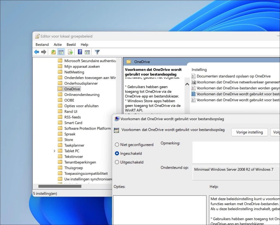This screenshot has width=280, height=225.
Task: Click the 5 instelling(en) status bar text
Action: pos(45,193)
